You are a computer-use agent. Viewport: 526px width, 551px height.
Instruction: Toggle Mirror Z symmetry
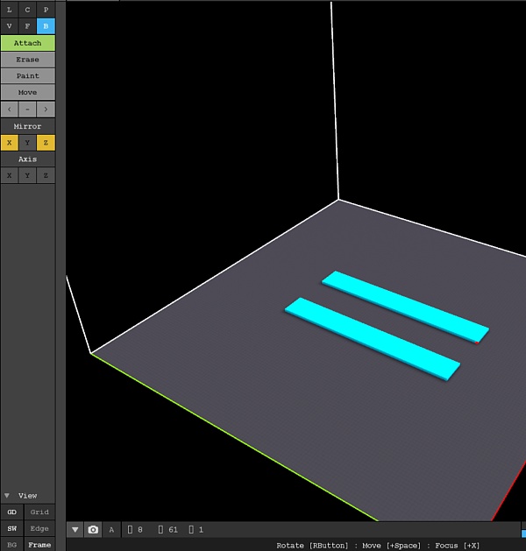(46, 143)
